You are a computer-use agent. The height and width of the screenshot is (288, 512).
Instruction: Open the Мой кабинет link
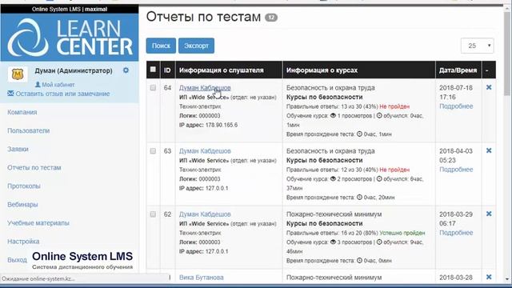(58, 85)
